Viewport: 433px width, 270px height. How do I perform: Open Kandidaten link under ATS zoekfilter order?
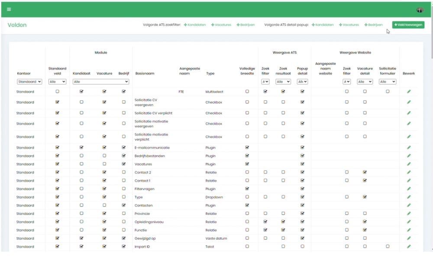[x=195, y=25]
